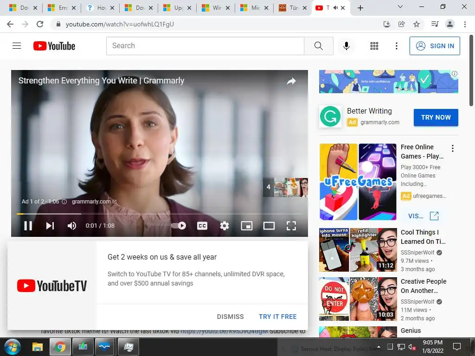Click the Cool Things I Learned video title

click(x=423, y=237)
